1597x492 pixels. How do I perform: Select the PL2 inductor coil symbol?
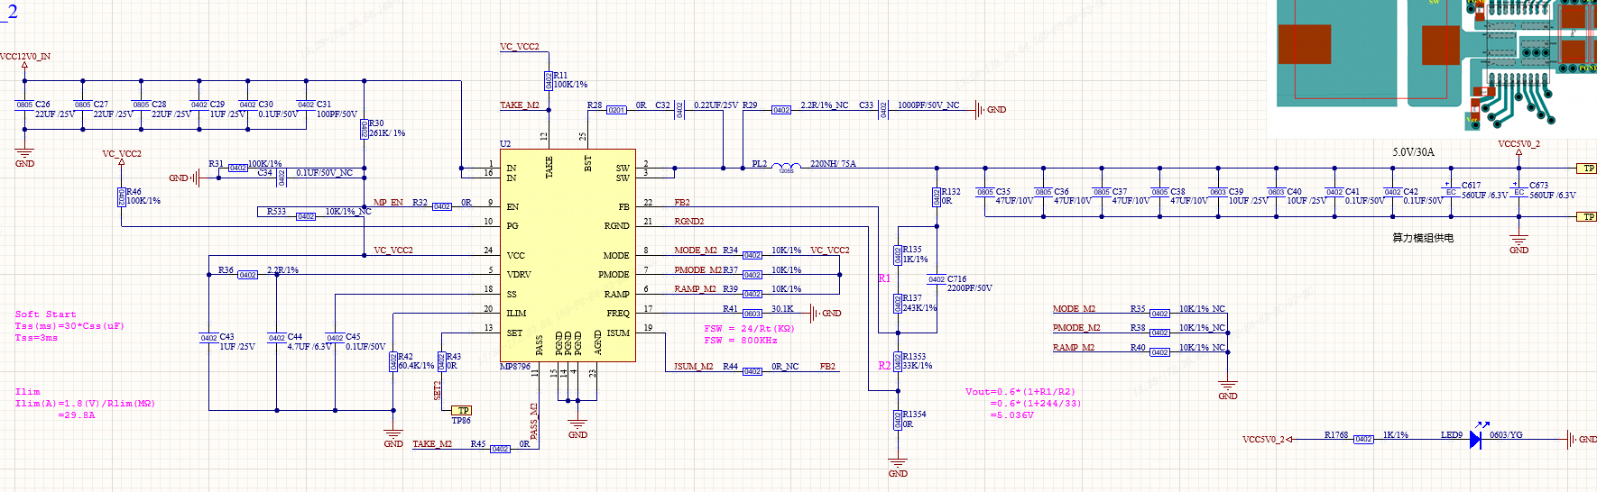pyautogui.click(x=787, y=168)
